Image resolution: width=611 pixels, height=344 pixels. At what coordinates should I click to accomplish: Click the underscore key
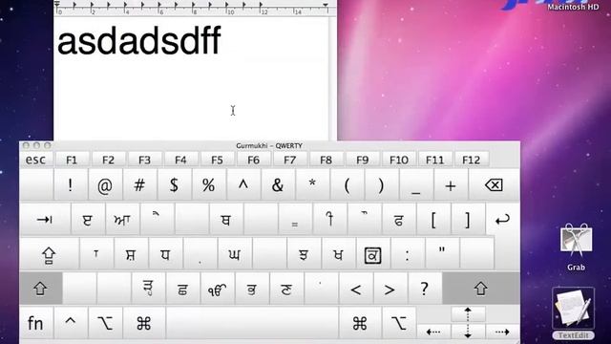pos(416,185)
